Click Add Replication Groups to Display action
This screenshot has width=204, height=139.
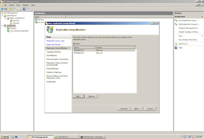tap(189, 24)
